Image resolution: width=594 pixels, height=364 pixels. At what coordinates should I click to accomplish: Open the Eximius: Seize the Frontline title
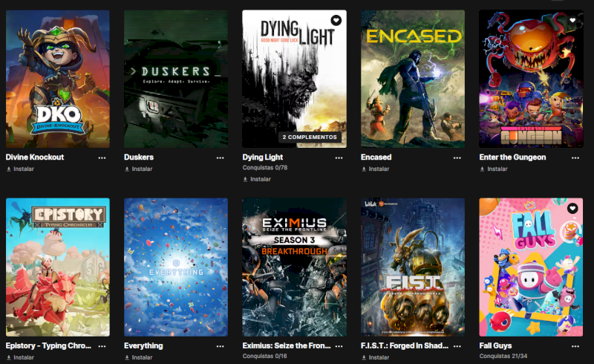coord(287,346)
